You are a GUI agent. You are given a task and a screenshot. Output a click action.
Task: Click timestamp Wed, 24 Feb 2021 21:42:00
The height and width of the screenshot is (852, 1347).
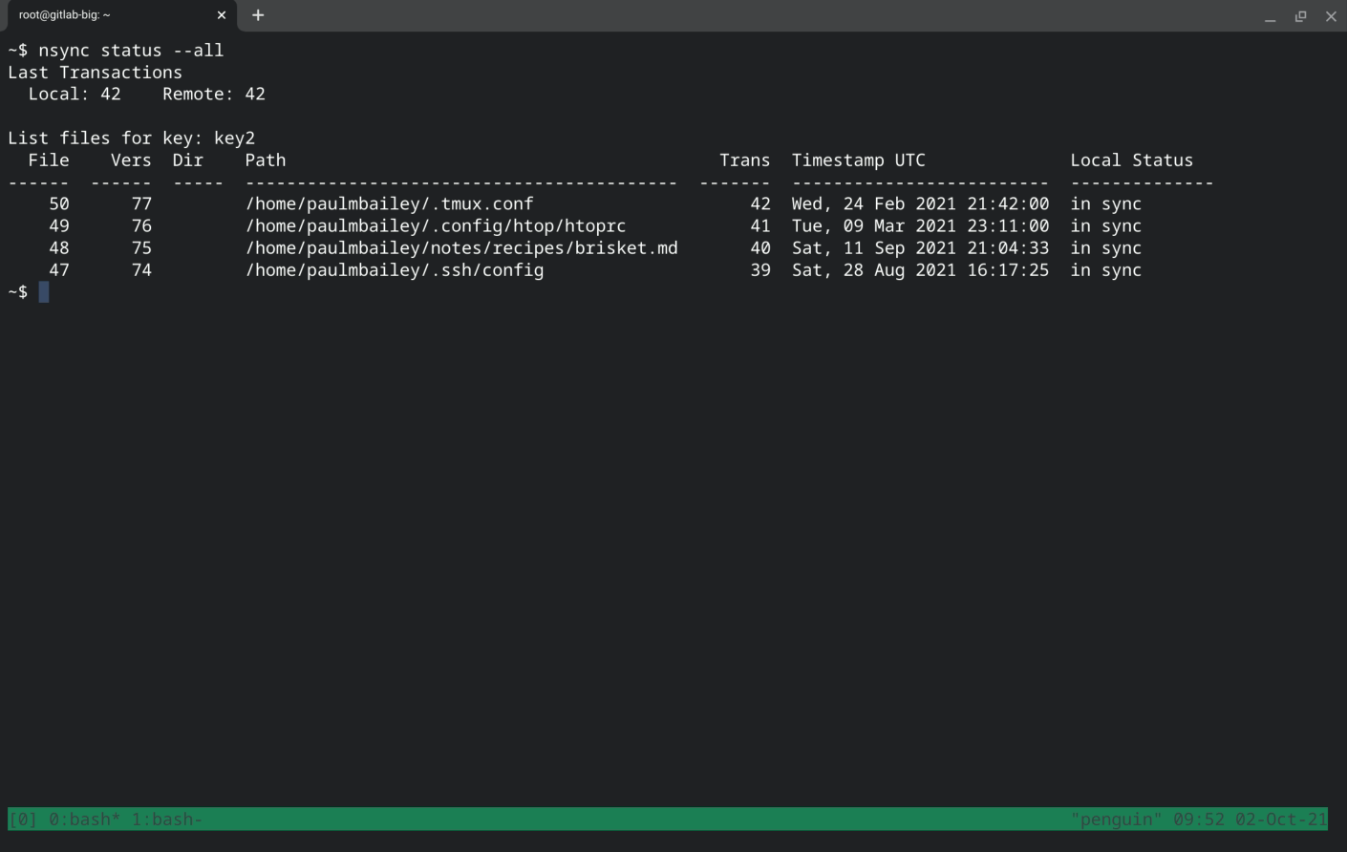[920, 204]
